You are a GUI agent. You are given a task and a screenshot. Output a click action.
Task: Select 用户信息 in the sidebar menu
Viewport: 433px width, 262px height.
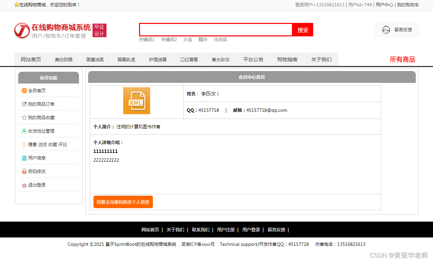point(37,158)
